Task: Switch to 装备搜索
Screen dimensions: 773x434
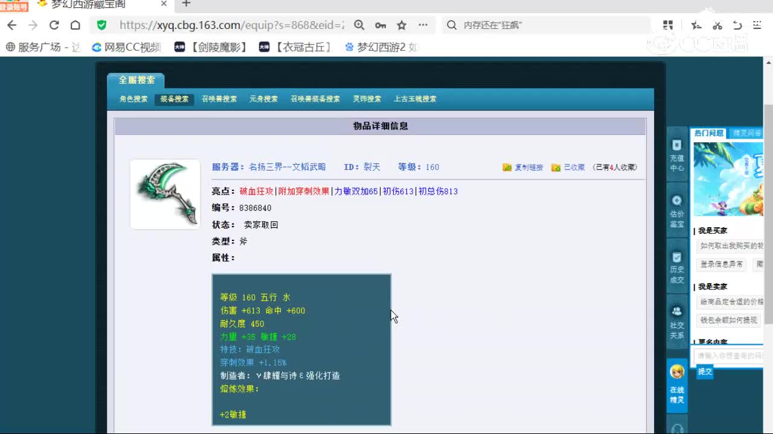Action: [x=174, y=99]
